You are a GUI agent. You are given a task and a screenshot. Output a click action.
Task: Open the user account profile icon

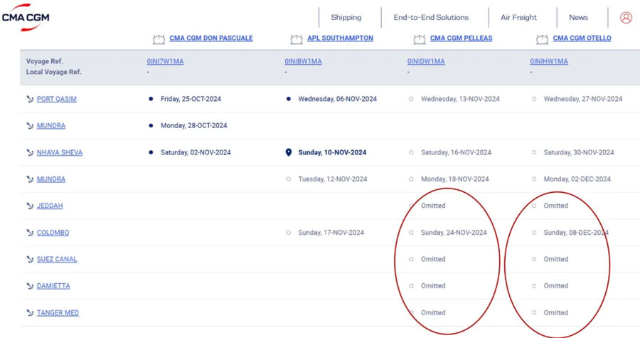tap(626, 18)
